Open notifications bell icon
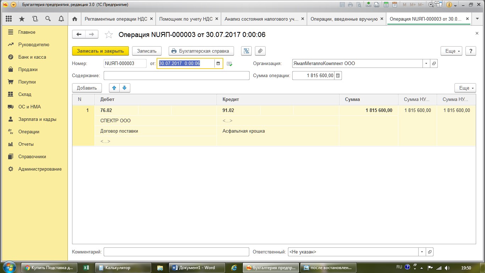Image resolution: width=485 pixels, height=273 pixels. (x=61, y=19)
